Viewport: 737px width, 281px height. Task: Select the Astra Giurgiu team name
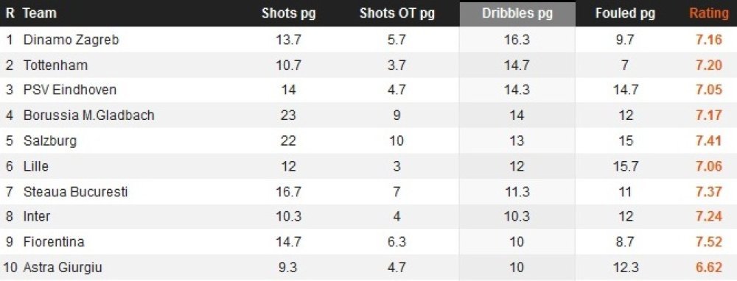63,268
